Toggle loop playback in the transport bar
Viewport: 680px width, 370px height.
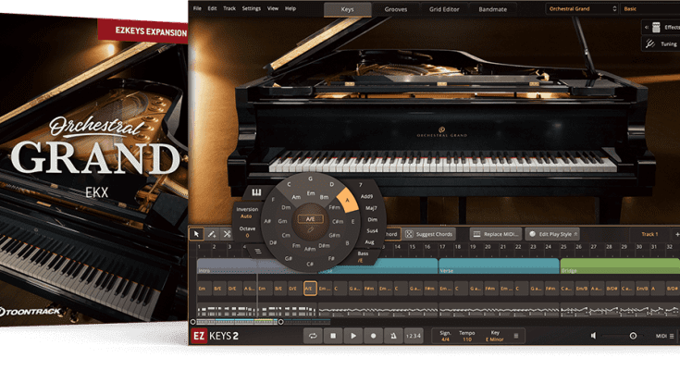[313, 336]
